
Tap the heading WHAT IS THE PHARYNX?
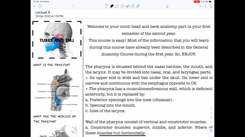[52, 65]
